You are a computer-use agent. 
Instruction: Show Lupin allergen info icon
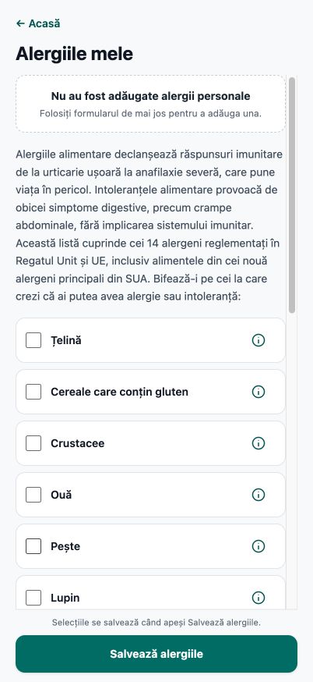(x=258, y=597)
